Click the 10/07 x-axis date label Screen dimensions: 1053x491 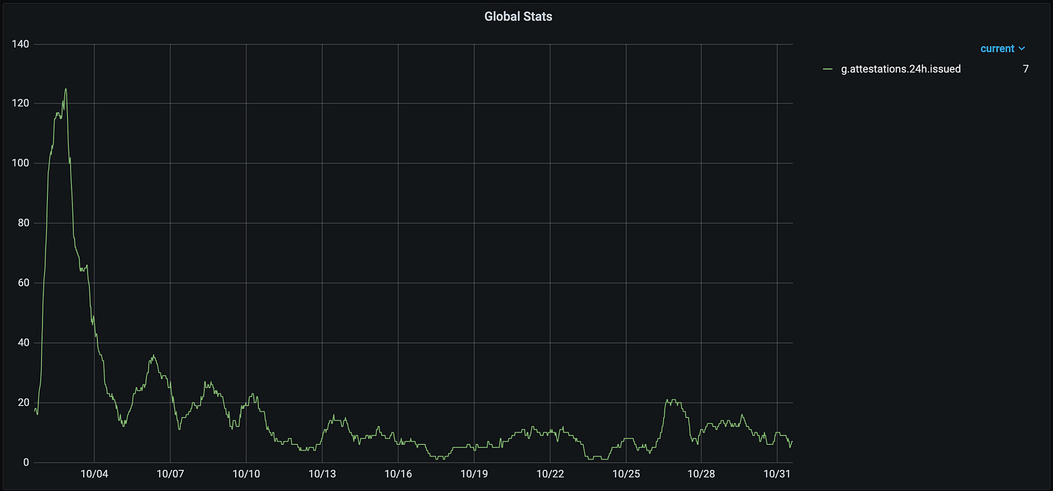pyautogui.click(x=170, y=474)
